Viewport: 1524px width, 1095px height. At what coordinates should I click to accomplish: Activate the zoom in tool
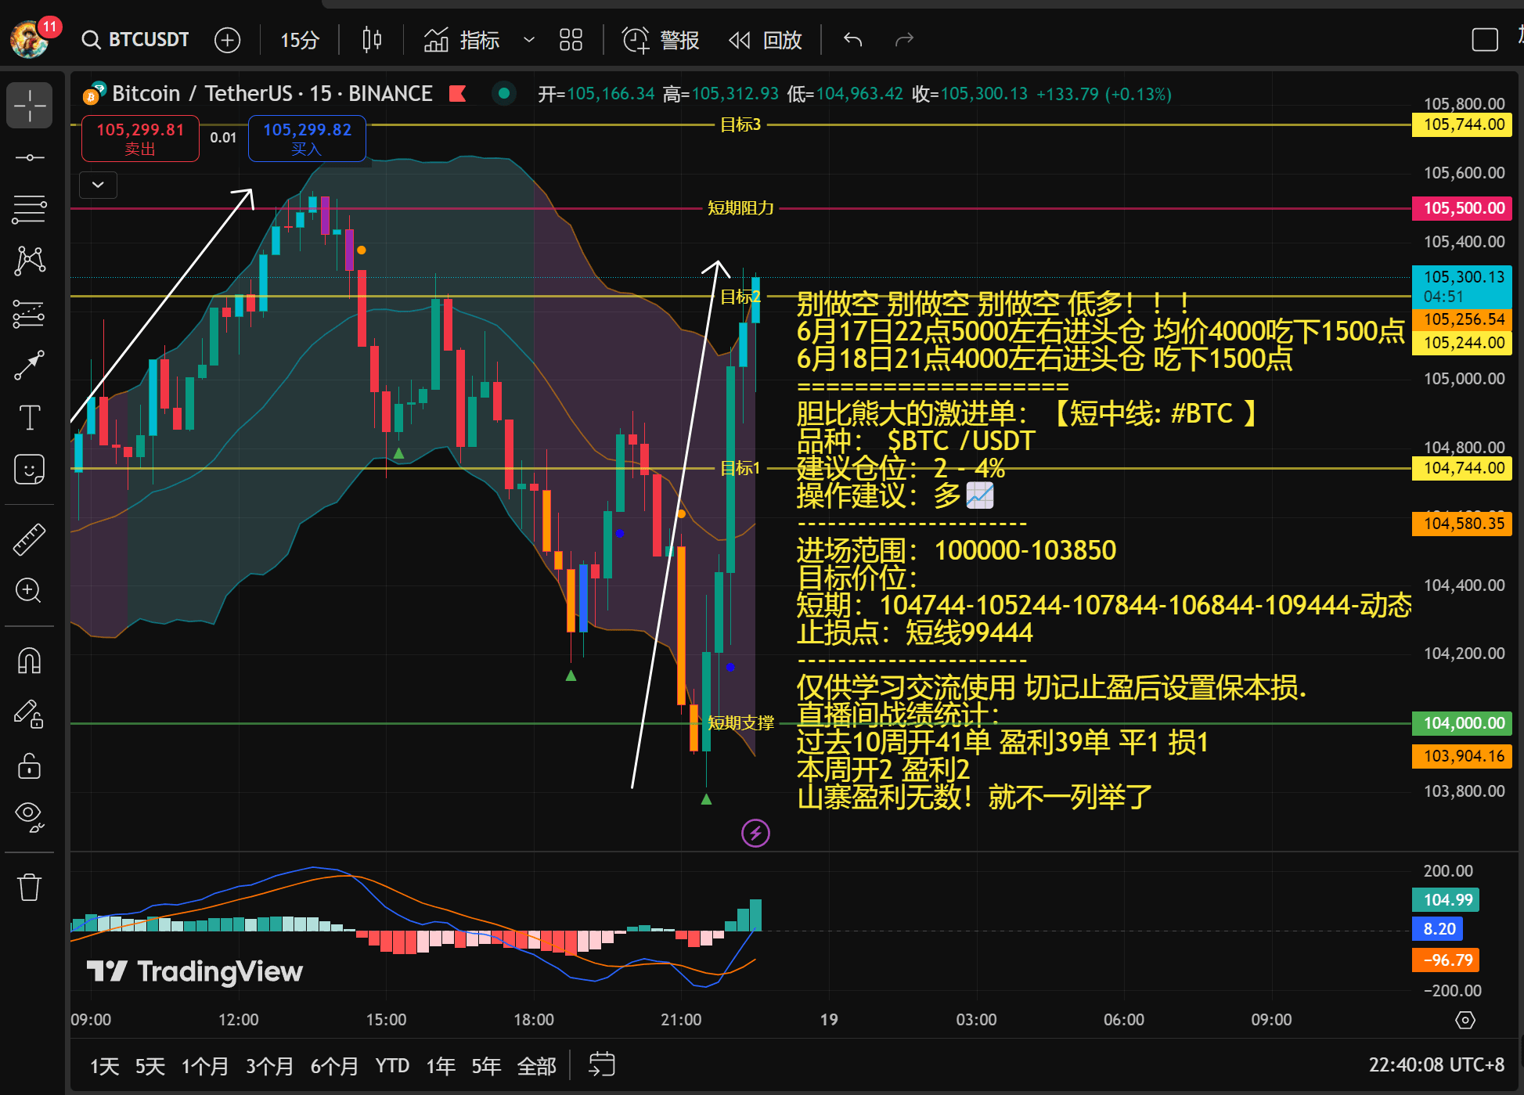coord(30,591)
